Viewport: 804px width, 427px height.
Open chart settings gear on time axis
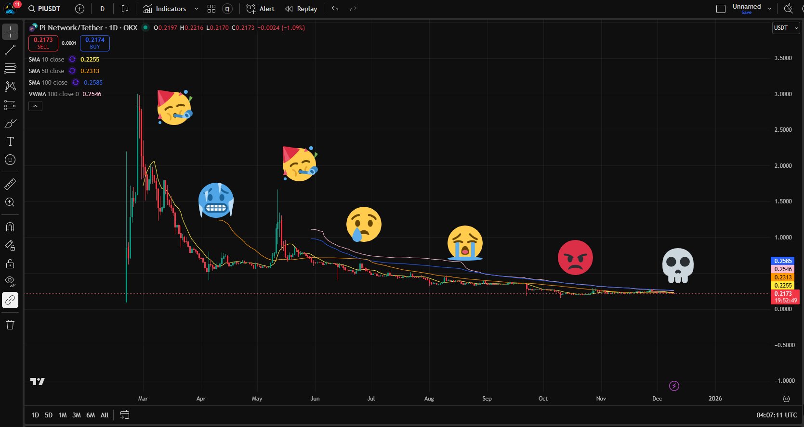tap(786, 399)
